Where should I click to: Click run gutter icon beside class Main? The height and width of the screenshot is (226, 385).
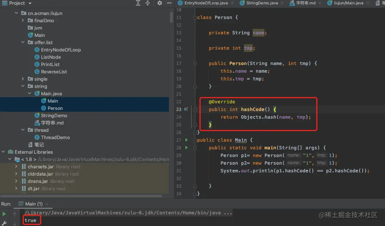(186, 140)
